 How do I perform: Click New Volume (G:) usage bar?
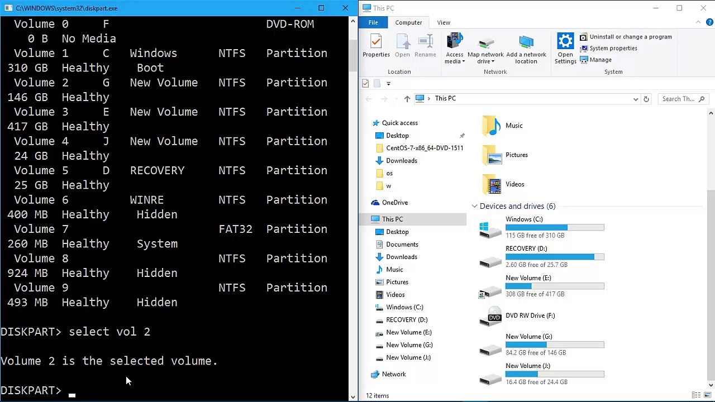pyautogui.click(x=555, y=344)
